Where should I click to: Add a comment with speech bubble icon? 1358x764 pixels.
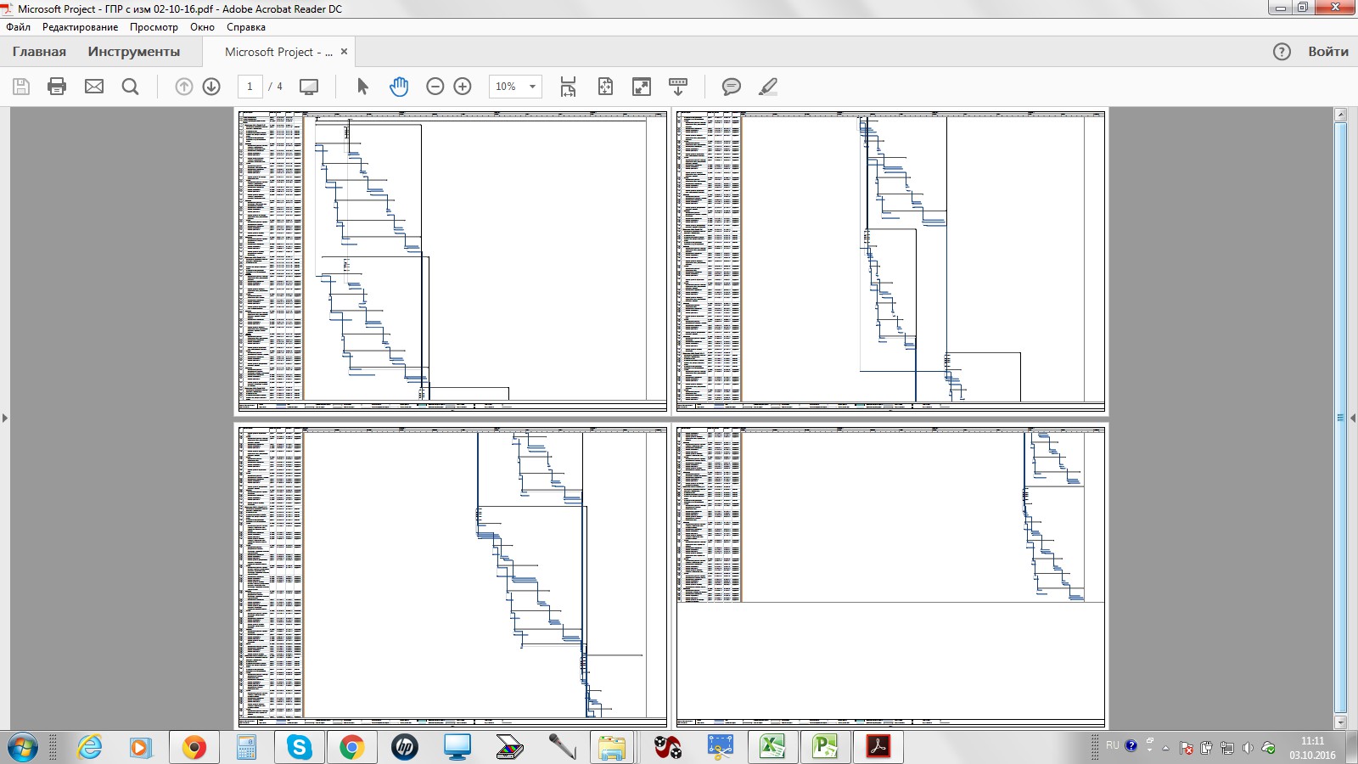[x=731, y=87]
